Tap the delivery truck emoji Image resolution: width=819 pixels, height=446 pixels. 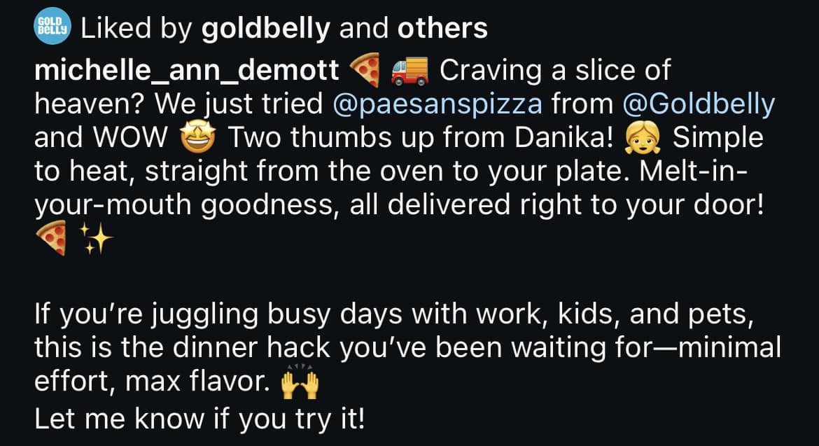[410, 71]
